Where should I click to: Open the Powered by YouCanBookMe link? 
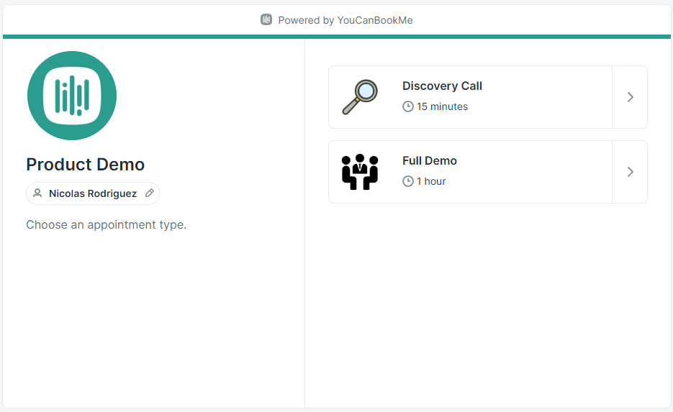(337, 20)
